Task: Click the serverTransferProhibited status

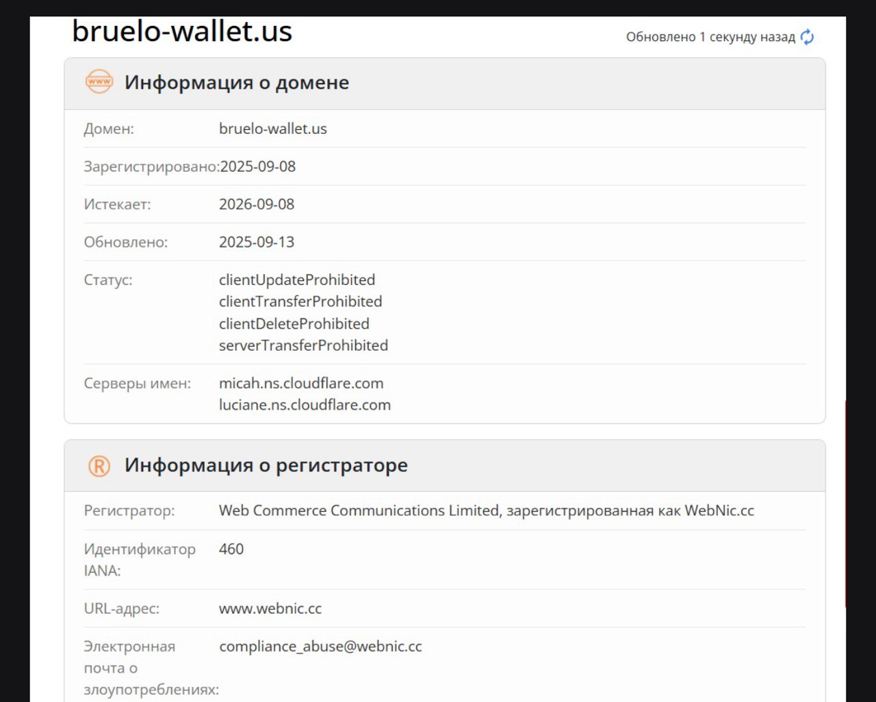Action: pos(303,345)
